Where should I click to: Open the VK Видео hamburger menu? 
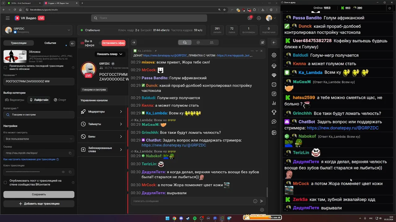7,18
